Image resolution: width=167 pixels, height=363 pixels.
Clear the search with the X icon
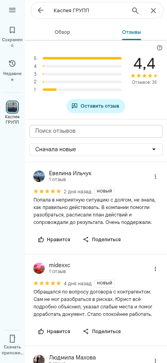point(153,11)
